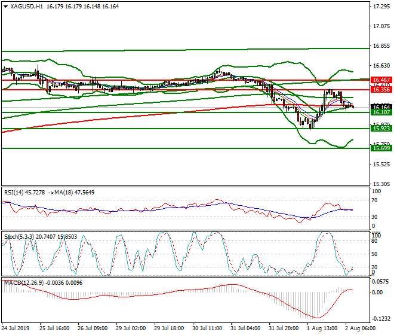
Task: Select the green 15.699 price level label
Action: click(381, 148)
